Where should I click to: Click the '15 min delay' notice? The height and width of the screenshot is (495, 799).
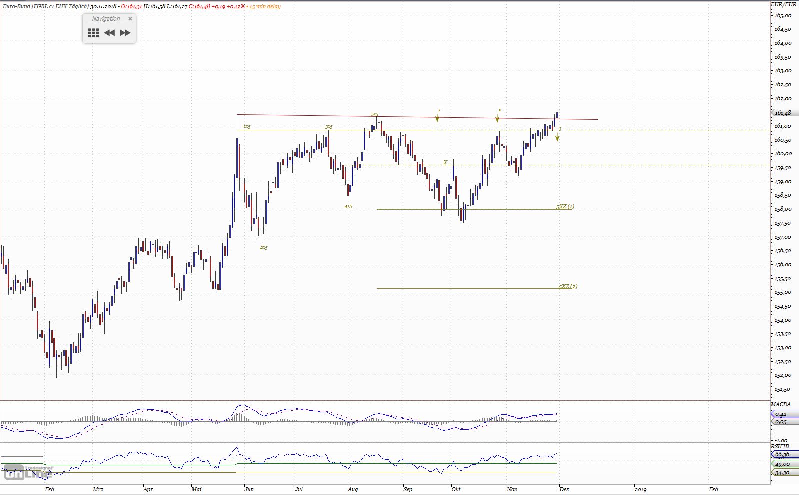(x=265, y=6)
